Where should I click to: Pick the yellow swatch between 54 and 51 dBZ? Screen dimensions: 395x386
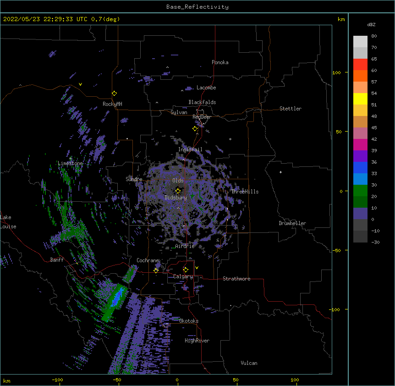tap(360, 99)
